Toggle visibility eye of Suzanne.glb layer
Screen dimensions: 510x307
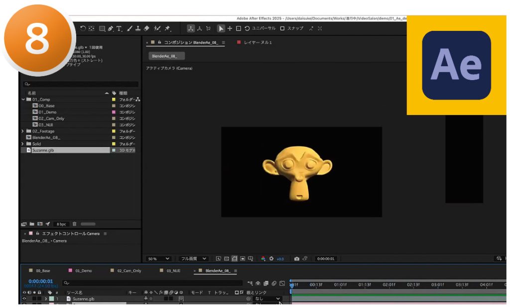coord(24,299)
